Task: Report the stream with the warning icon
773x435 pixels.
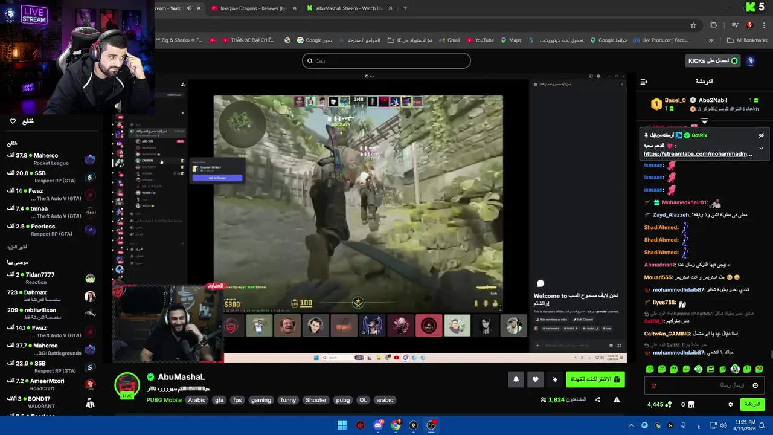Action: pos(617,400)
